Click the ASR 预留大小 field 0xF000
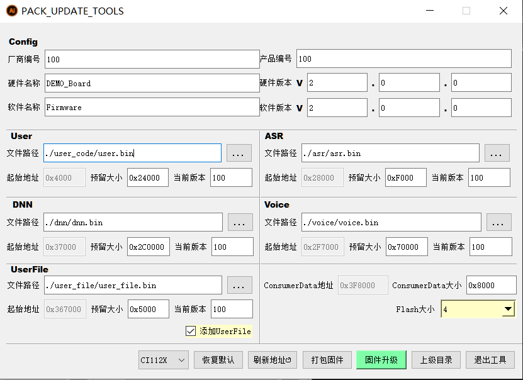Screen dimensions: 523x380 coord(405,177)
